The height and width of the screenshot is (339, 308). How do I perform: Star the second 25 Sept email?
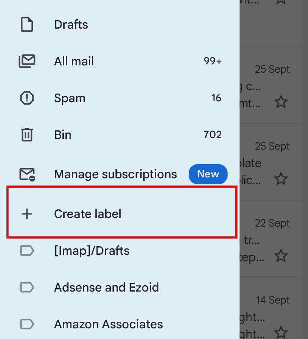[x=281, y=179]
